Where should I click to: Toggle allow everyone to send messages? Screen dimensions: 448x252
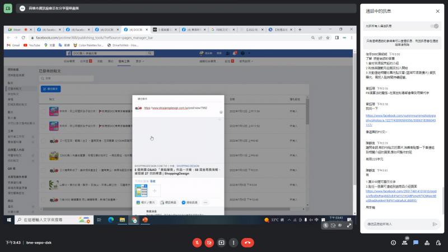[434, 26]
